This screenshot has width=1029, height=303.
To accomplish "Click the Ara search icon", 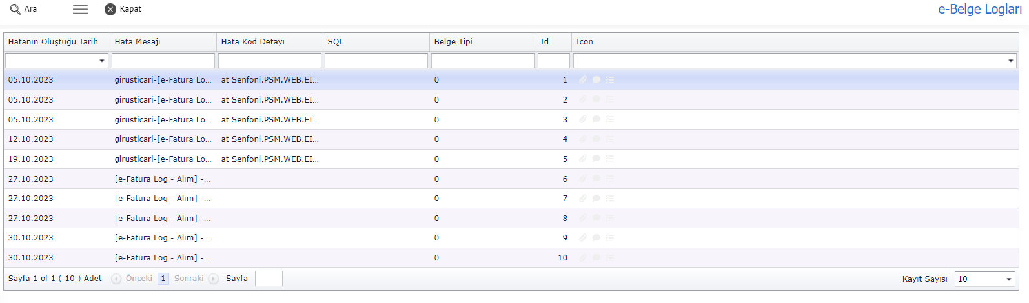I will (x=15, y=9).
